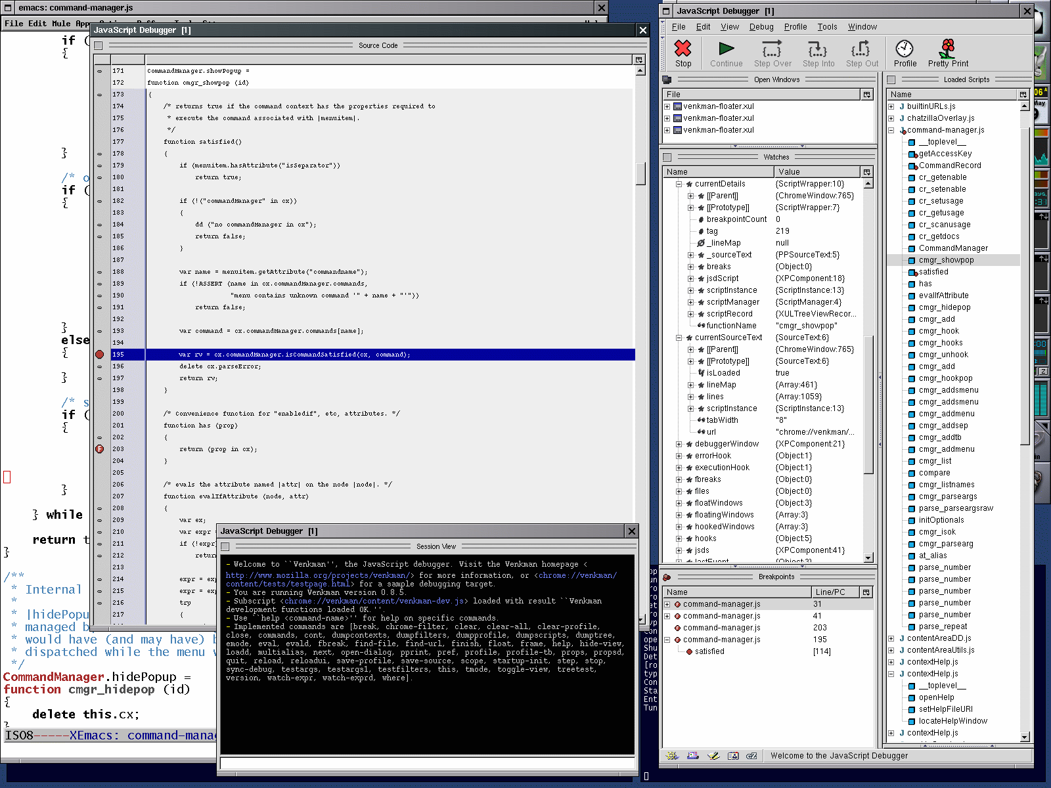Open the Tools menu

click(x=828, y=27)
